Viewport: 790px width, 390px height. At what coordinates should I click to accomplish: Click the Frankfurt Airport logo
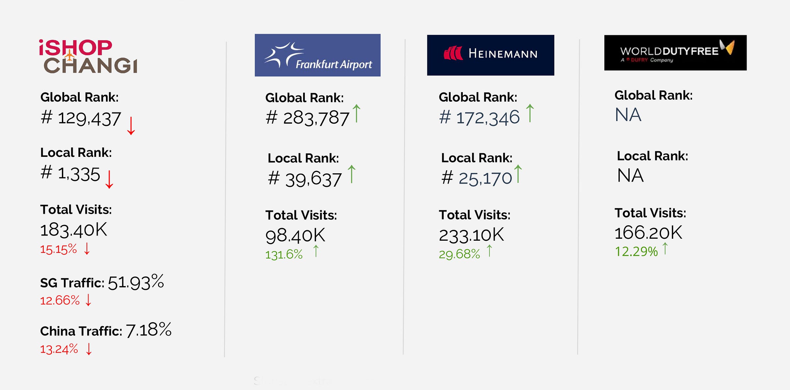[317, 55]
